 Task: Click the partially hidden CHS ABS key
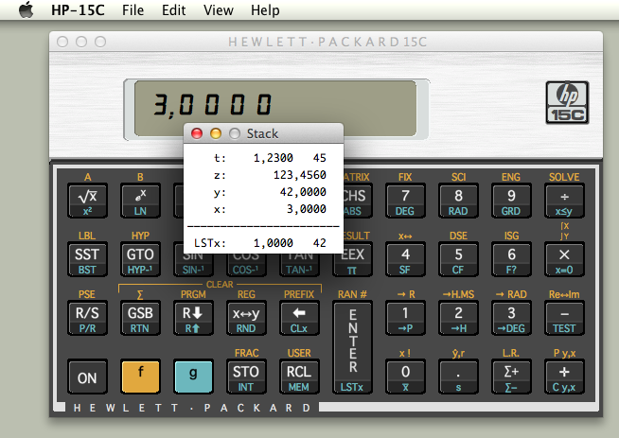(358, 201)
